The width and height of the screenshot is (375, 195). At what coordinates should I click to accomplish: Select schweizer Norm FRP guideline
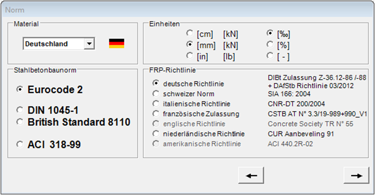tap(156, 94)
